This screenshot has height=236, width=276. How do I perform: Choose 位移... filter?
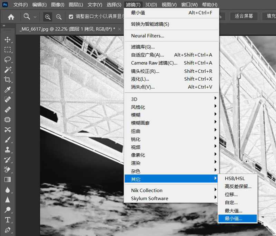coord(237,194)
